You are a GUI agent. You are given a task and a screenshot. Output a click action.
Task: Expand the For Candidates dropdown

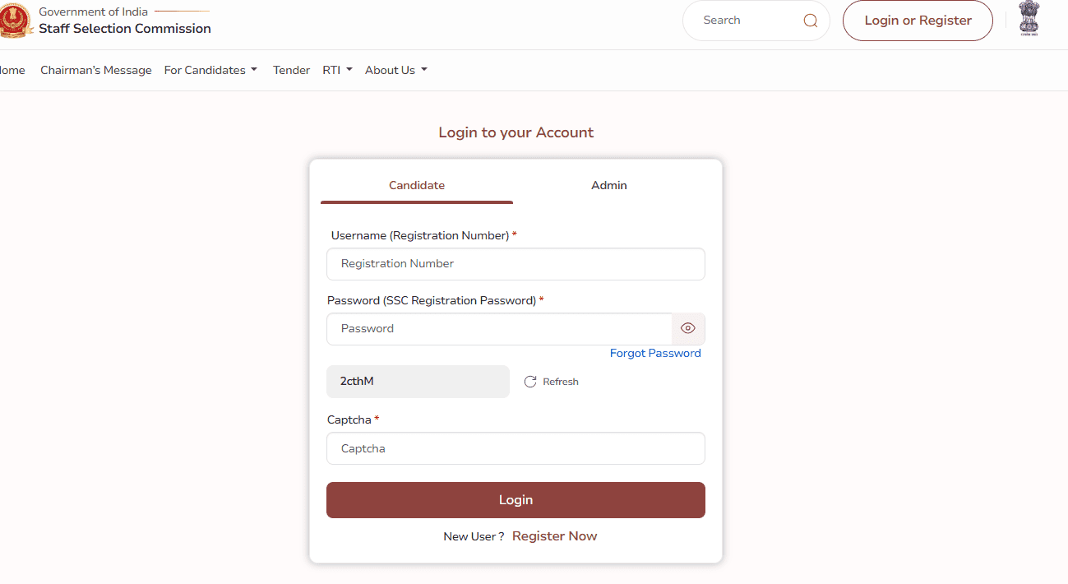[x=210, y=70]
